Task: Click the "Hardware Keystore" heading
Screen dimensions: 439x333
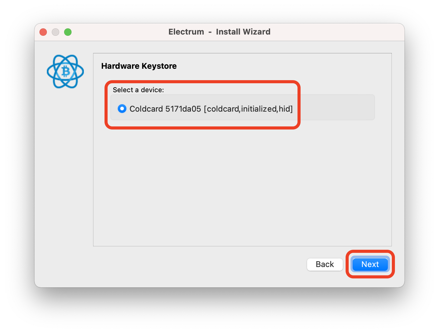Action: (x=139, y=66)
